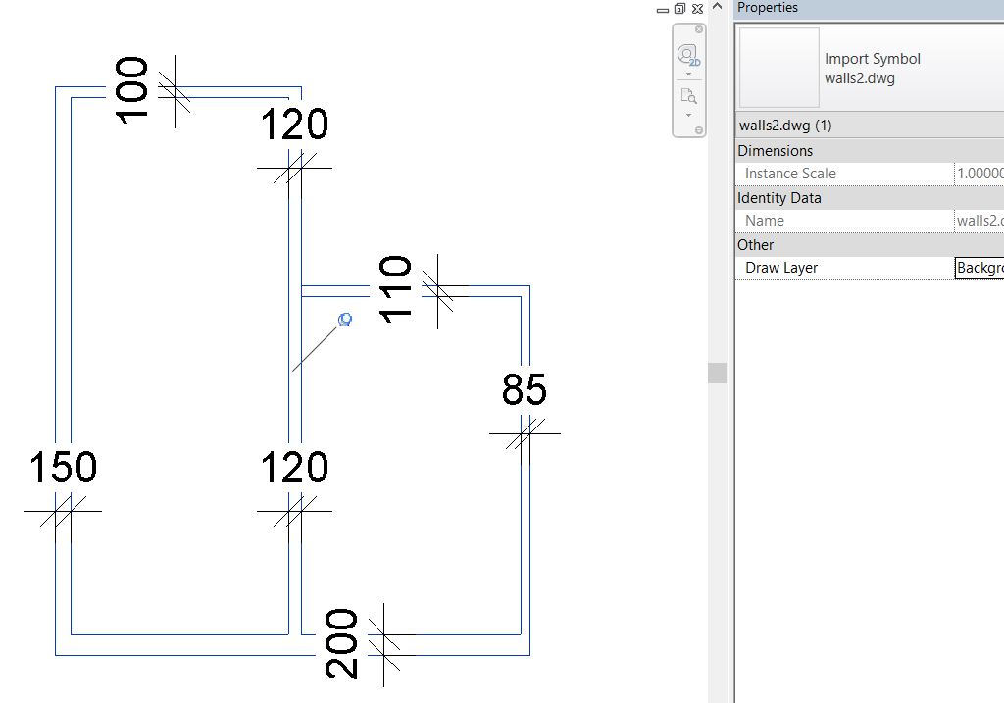Image resolution: width=1004 pixels, height=703 pixels.
Task: Expand the zoom options dropdown arrow
Action: tap(688, 116)
